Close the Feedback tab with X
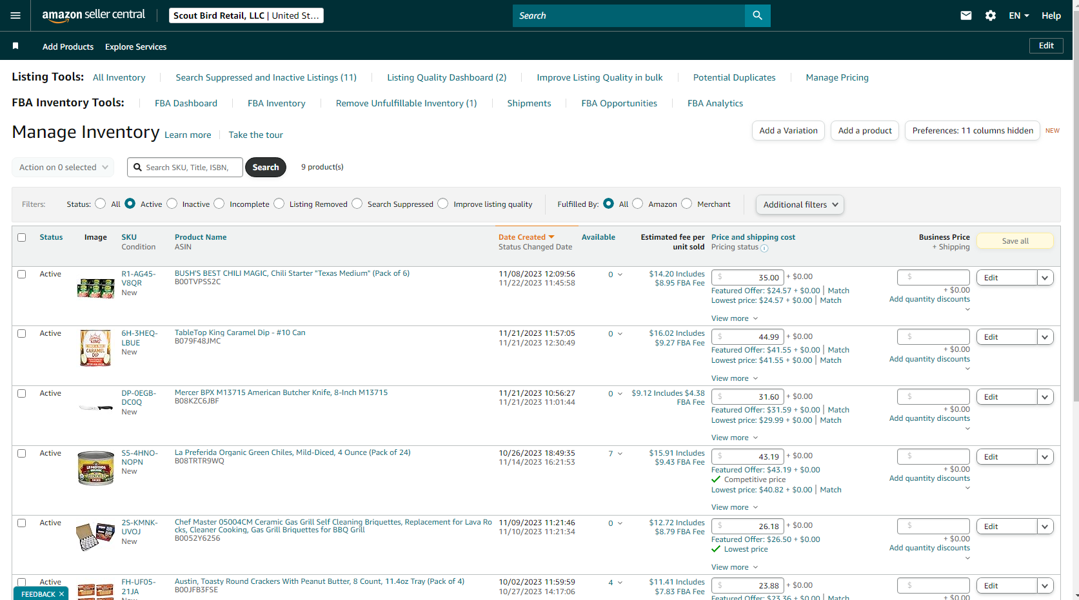Image resolution: width=1079 pixels, height=600 pixels. 62,594
